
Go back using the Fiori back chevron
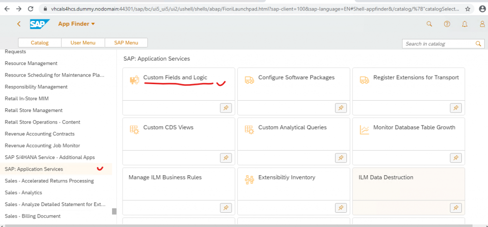(x=19, y=24)
